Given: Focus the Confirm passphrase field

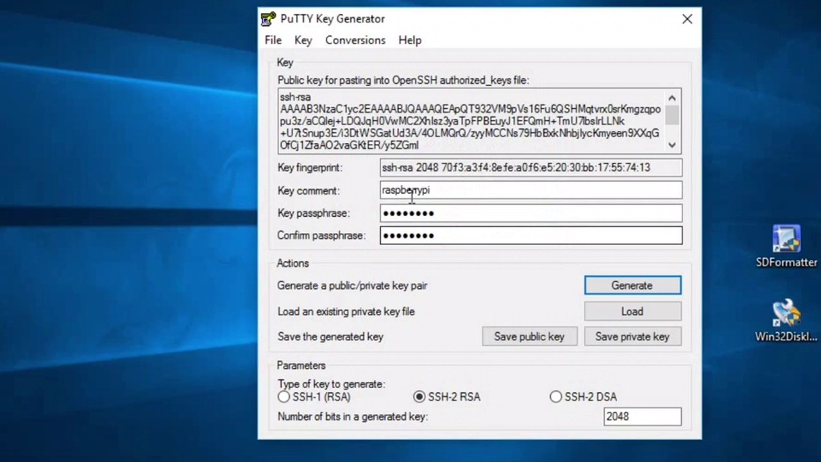Looking at the screenshot, I should click(531, 235).
